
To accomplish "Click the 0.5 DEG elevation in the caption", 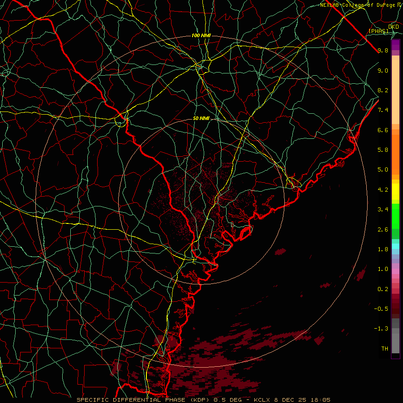I will tap(227, 400).
